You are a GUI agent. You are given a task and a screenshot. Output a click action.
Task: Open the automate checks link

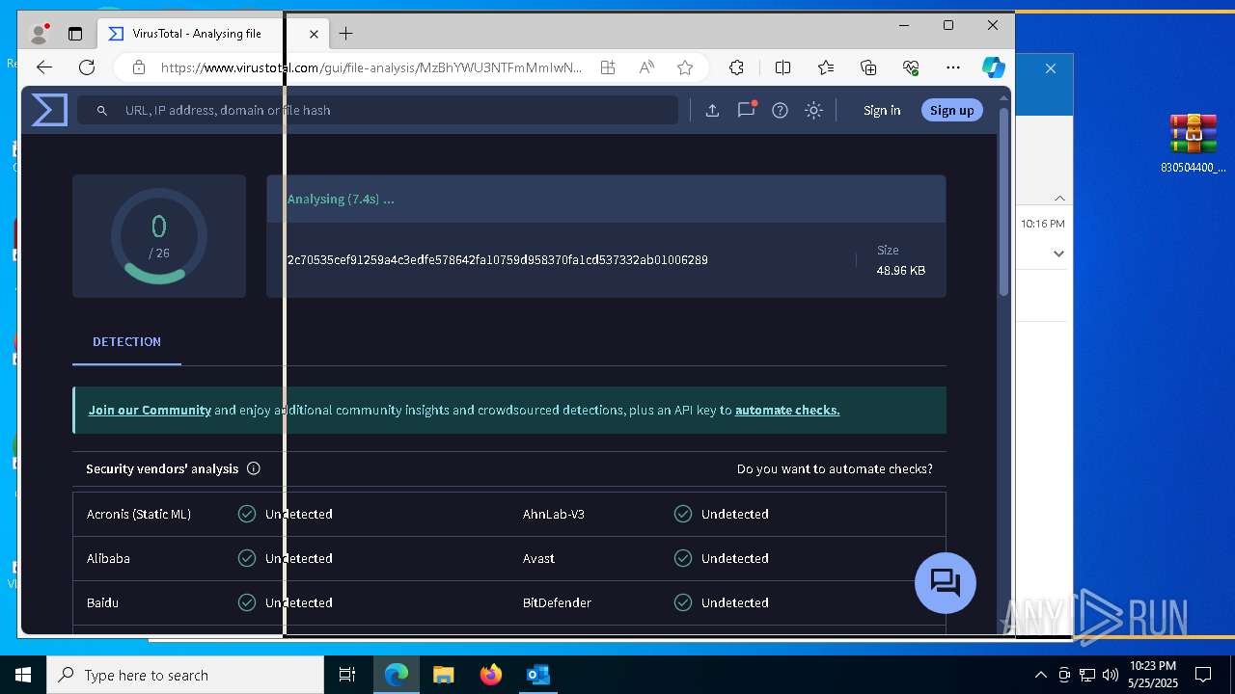(x=787, y=410)
